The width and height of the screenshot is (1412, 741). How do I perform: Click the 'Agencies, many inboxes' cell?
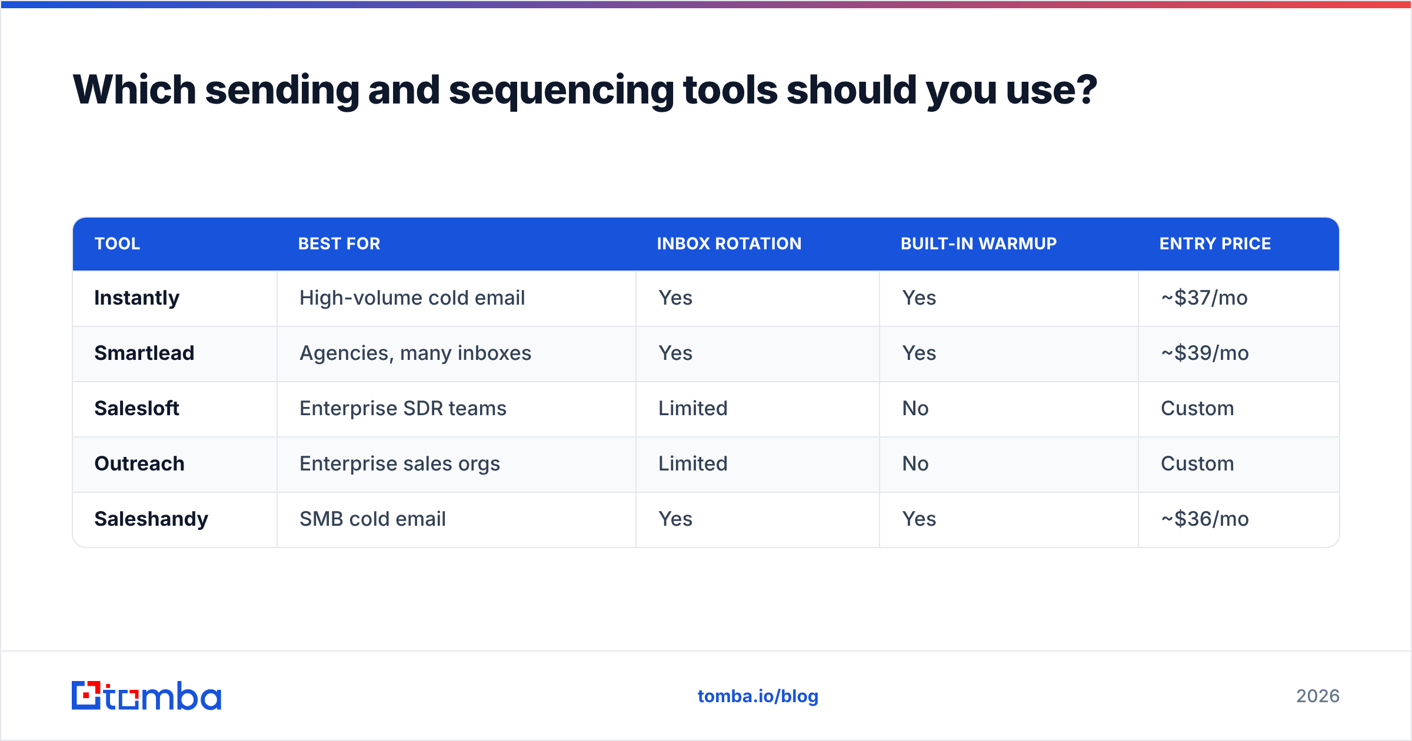(x=457, y=353)
